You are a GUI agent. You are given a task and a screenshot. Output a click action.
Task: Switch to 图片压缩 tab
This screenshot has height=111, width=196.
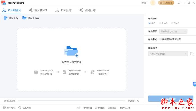click(x=87, y=10)
